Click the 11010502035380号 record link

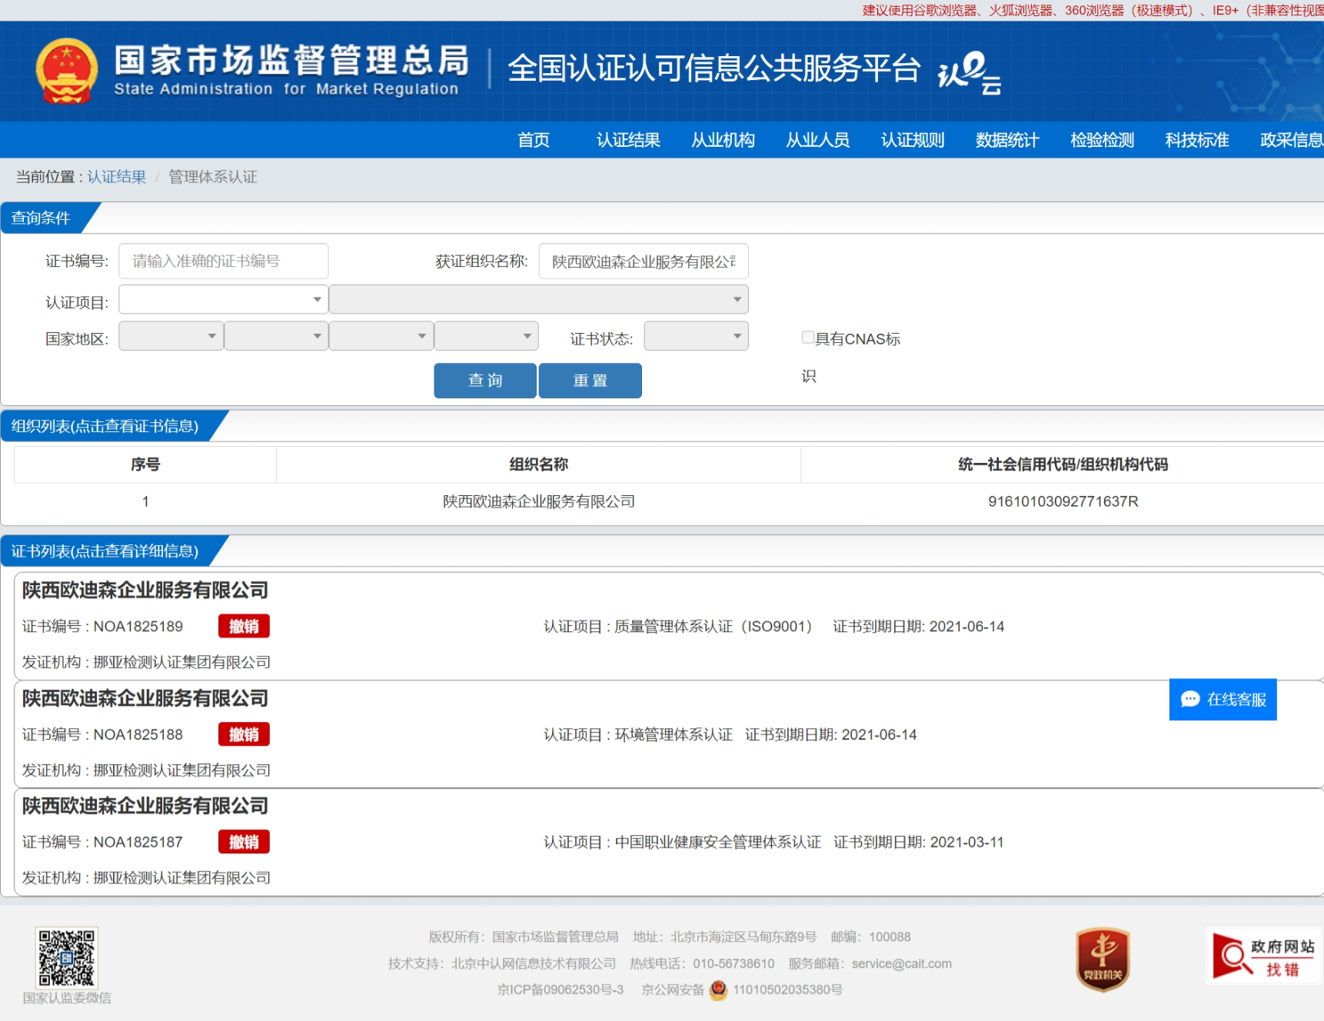[x=787, y=989]
